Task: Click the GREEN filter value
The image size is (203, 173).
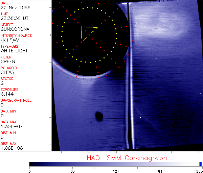Action: coord(8,62)
